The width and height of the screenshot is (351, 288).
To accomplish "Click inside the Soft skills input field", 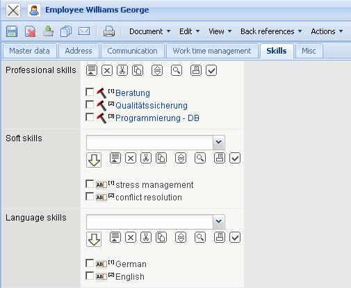I will click(149, 143).
